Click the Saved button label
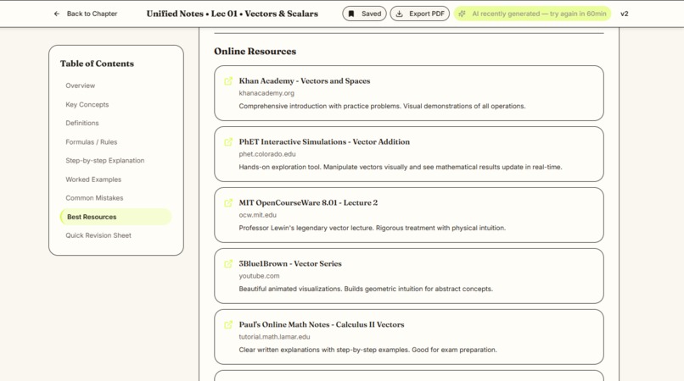The height and width of the screenshot is (381, 684). click(x=371, y=14)
